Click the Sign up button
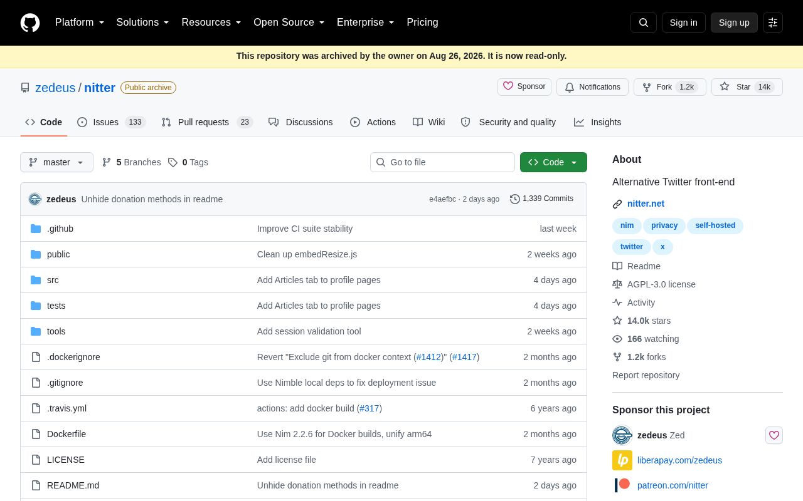803x501 pixels. click(x=734, y=23)
